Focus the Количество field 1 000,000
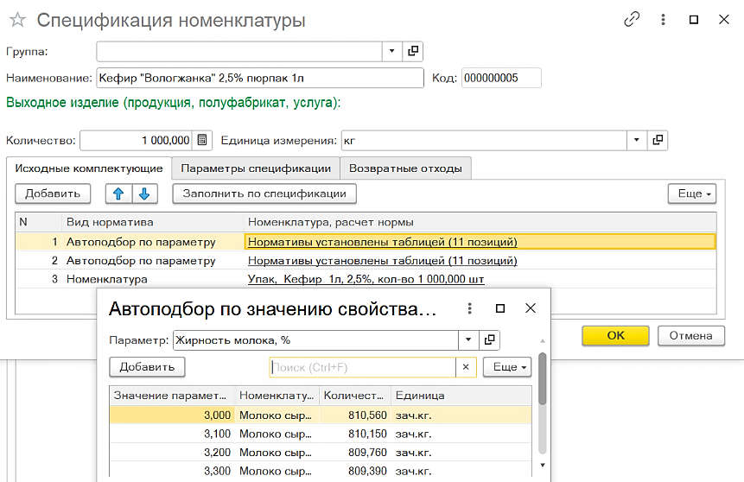 [x=137, y=141]
